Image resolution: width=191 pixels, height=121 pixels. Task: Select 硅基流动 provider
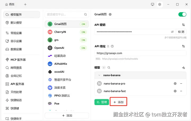click(x=67, y=56)
